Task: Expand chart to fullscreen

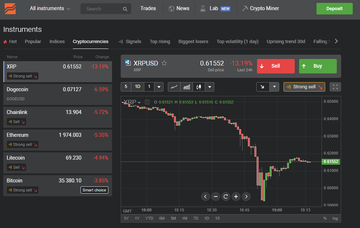Action: point(335,87)
